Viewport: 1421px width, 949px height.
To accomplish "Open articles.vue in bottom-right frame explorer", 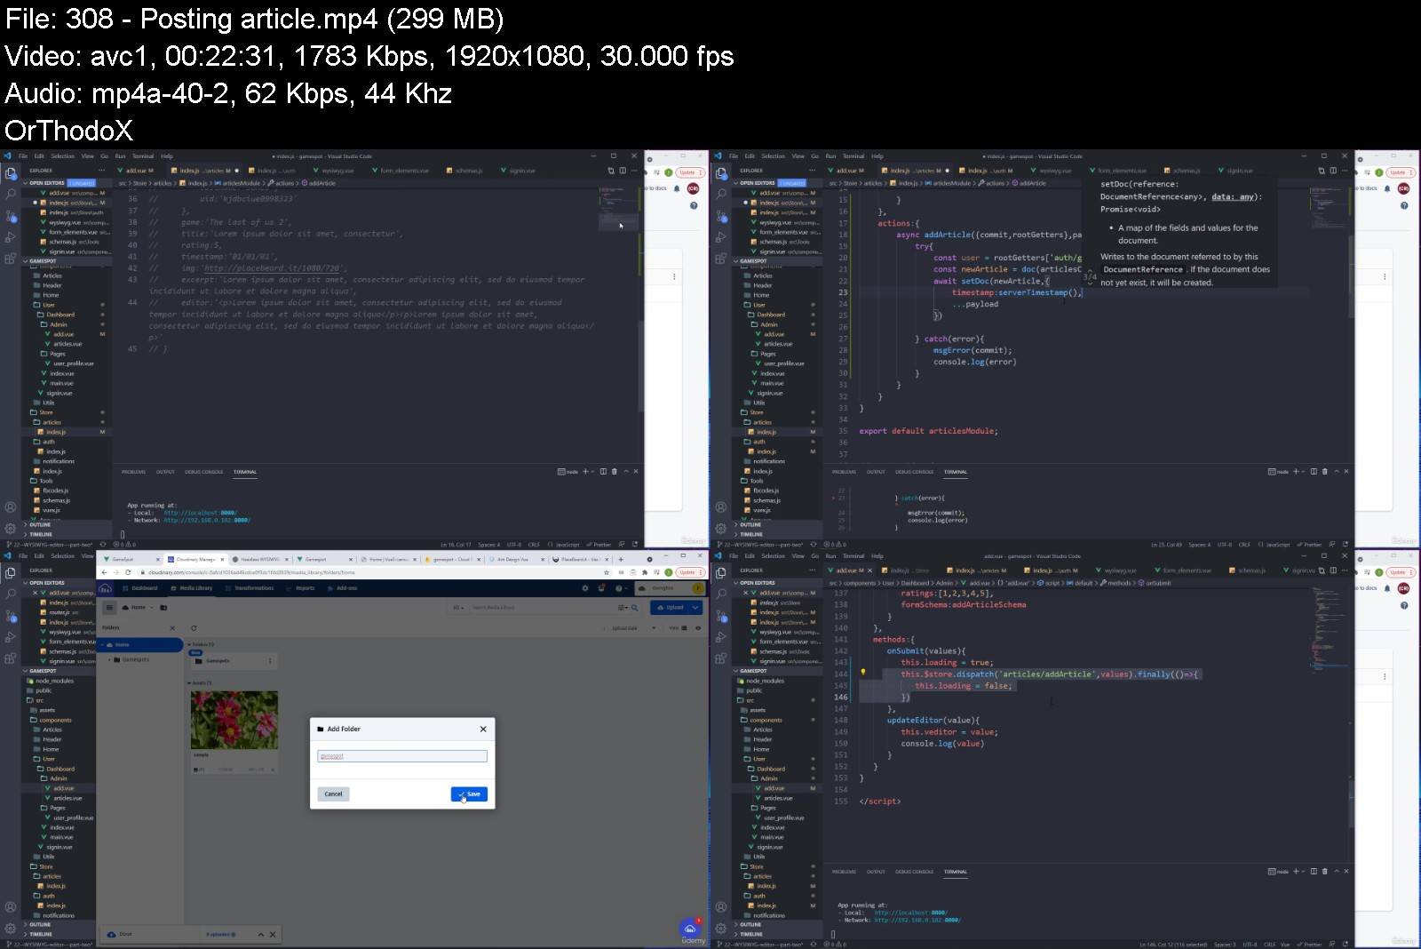I will coord(778,798).
